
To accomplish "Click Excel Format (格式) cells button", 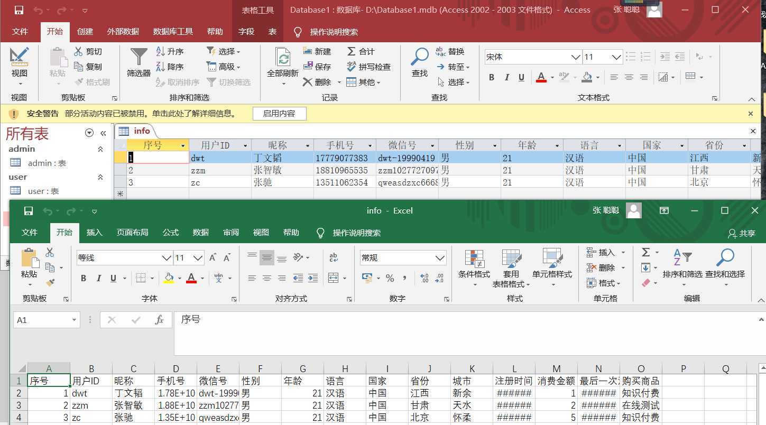I will [603, 283].
